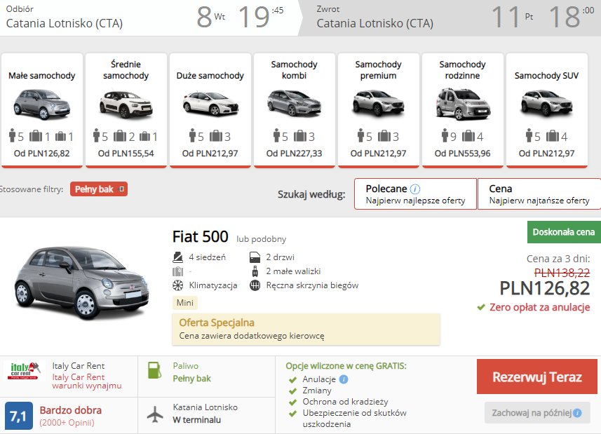This screenshot has width=601, height=434.
Task: Click the Mini category tag
Action: coord(184,303)
